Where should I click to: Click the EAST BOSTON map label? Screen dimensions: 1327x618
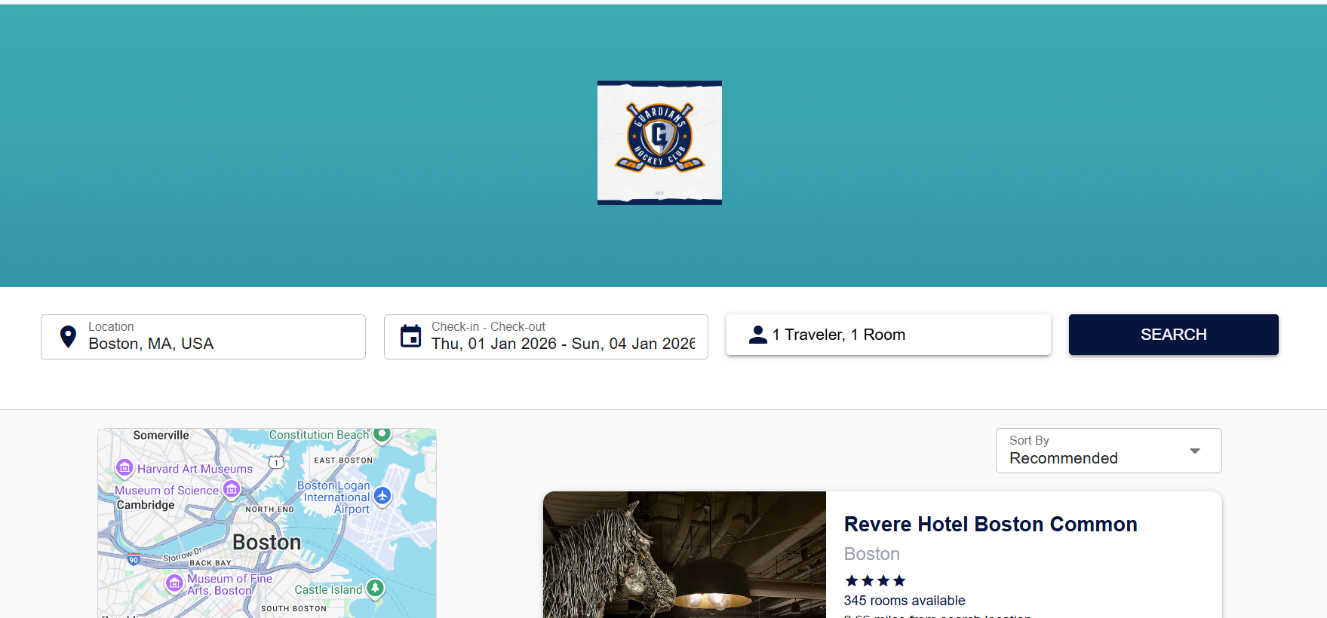343,460
